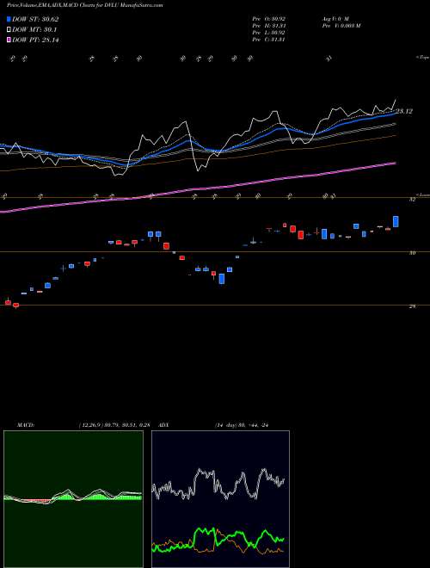Click the 'ADX' panel heading
The image size is (430, 568).
click(164, 425)
